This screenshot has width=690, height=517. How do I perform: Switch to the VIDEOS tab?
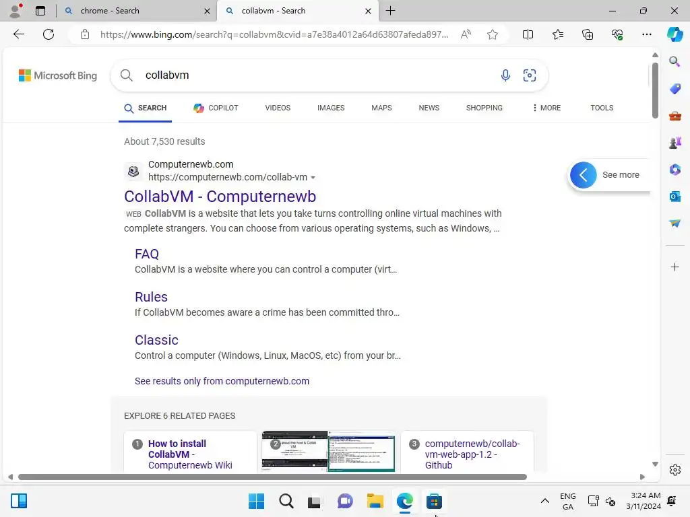point(278,108)
